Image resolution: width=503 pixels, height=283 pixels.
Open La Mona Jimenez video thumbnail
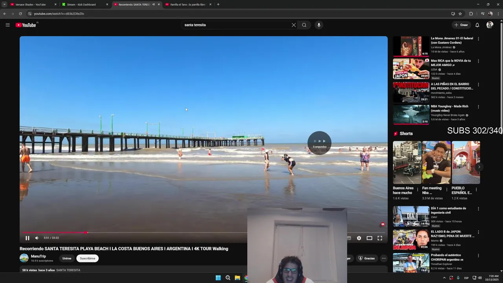coord(411,46)
